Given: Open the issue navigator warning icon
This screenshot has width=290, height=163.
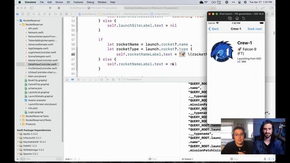Looking at the screenshot, I should pos(39,14).
